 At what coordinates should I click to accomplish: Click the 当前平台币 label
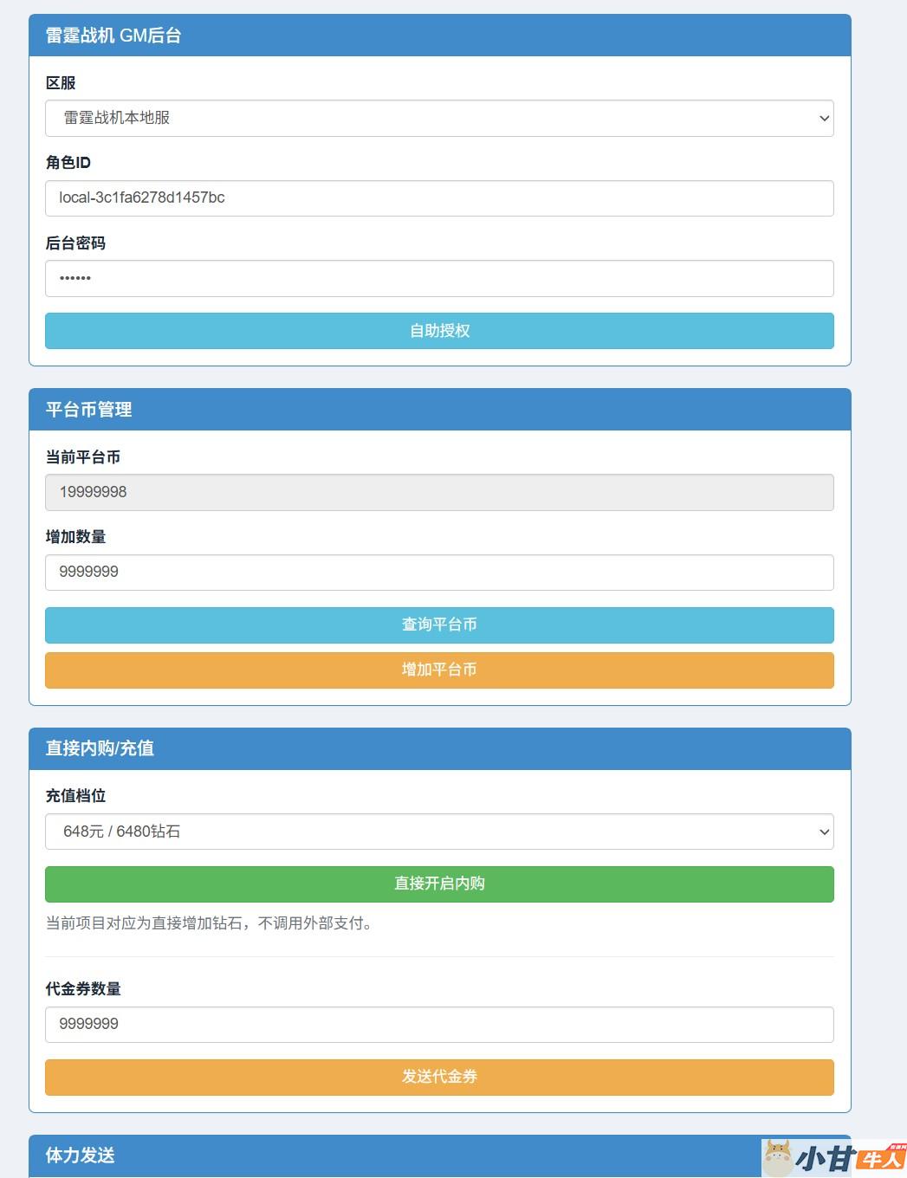pyautogui.click(x=83, y=457)
